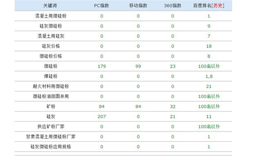Click Baidu rank 11 for 硅灰
Screen dimensions: 255x158
[x=209, y=116]
